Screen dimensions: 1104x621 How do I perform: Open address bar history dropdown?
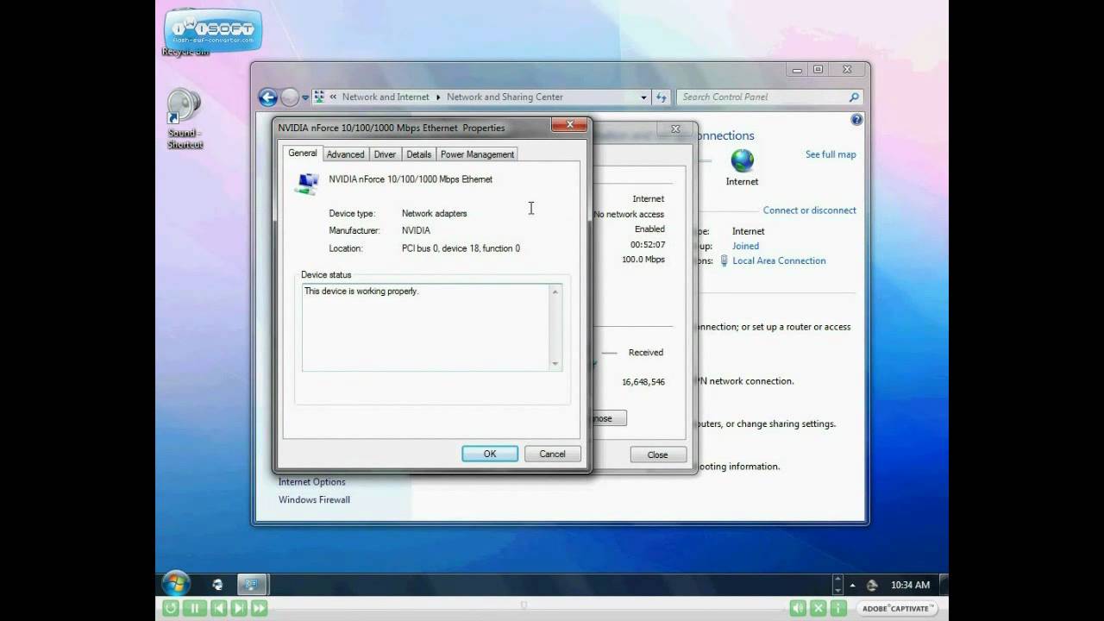[643, 97]
